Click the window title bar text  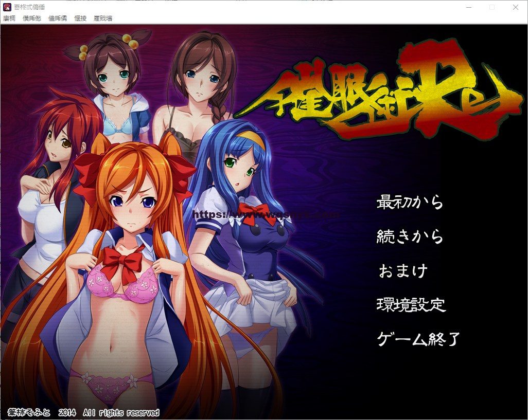point(28,7)
